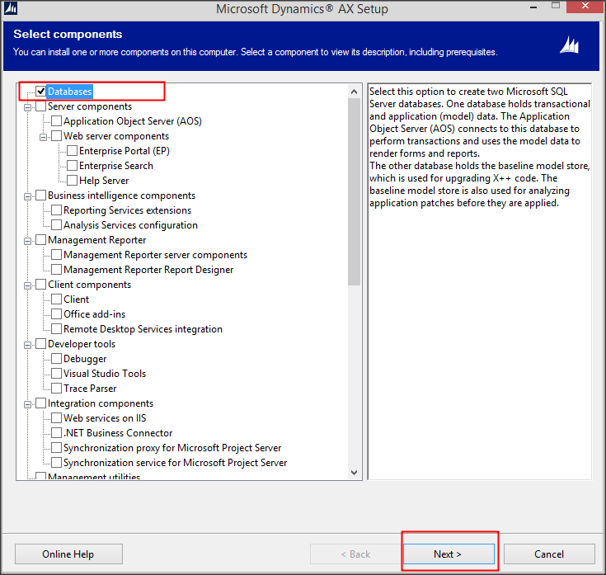Select the Trace Parser label
The image size is (606, 575).
click(90, 389)
